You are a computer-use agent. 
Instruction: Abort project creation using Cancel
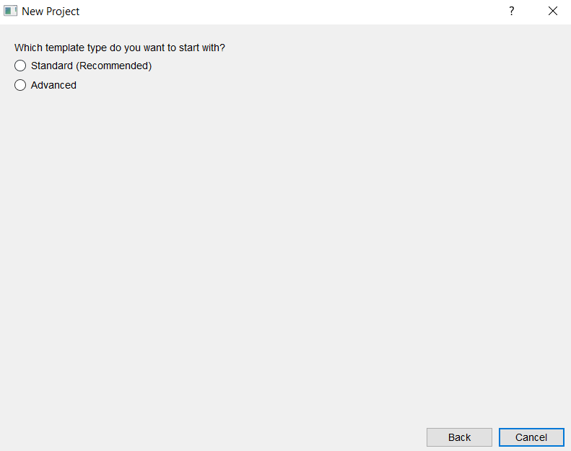pyautogui.click(x=531, y=437)
